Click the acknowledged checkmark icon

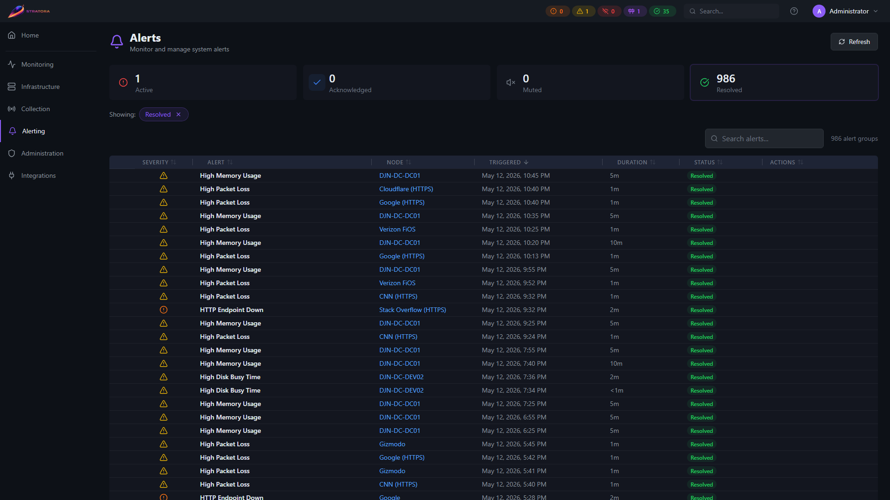click(x=317, y=82)
